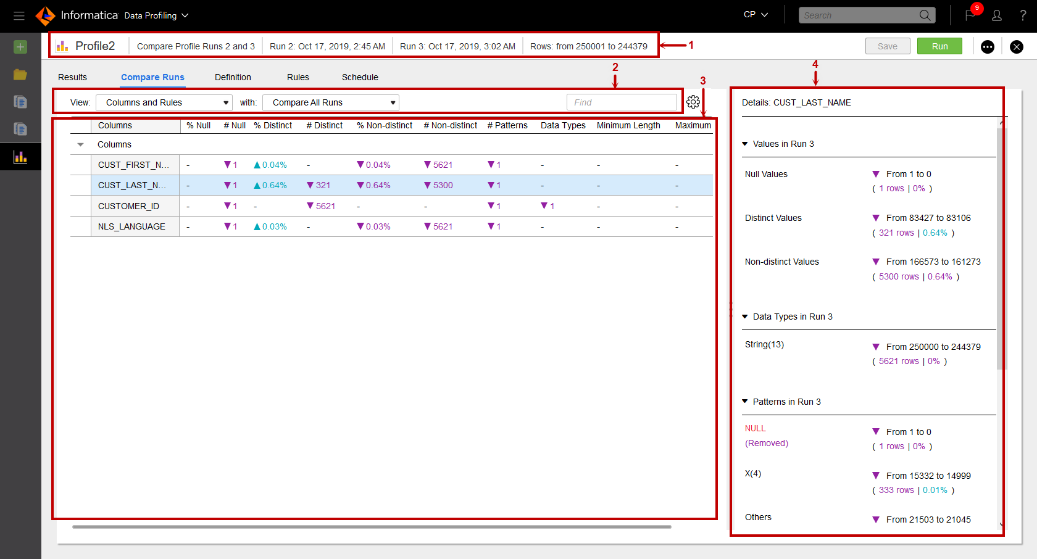The width and height of the screenshot is (1037, 559).
Task: Collapse the Columns group in table
Action: (80, 144)
